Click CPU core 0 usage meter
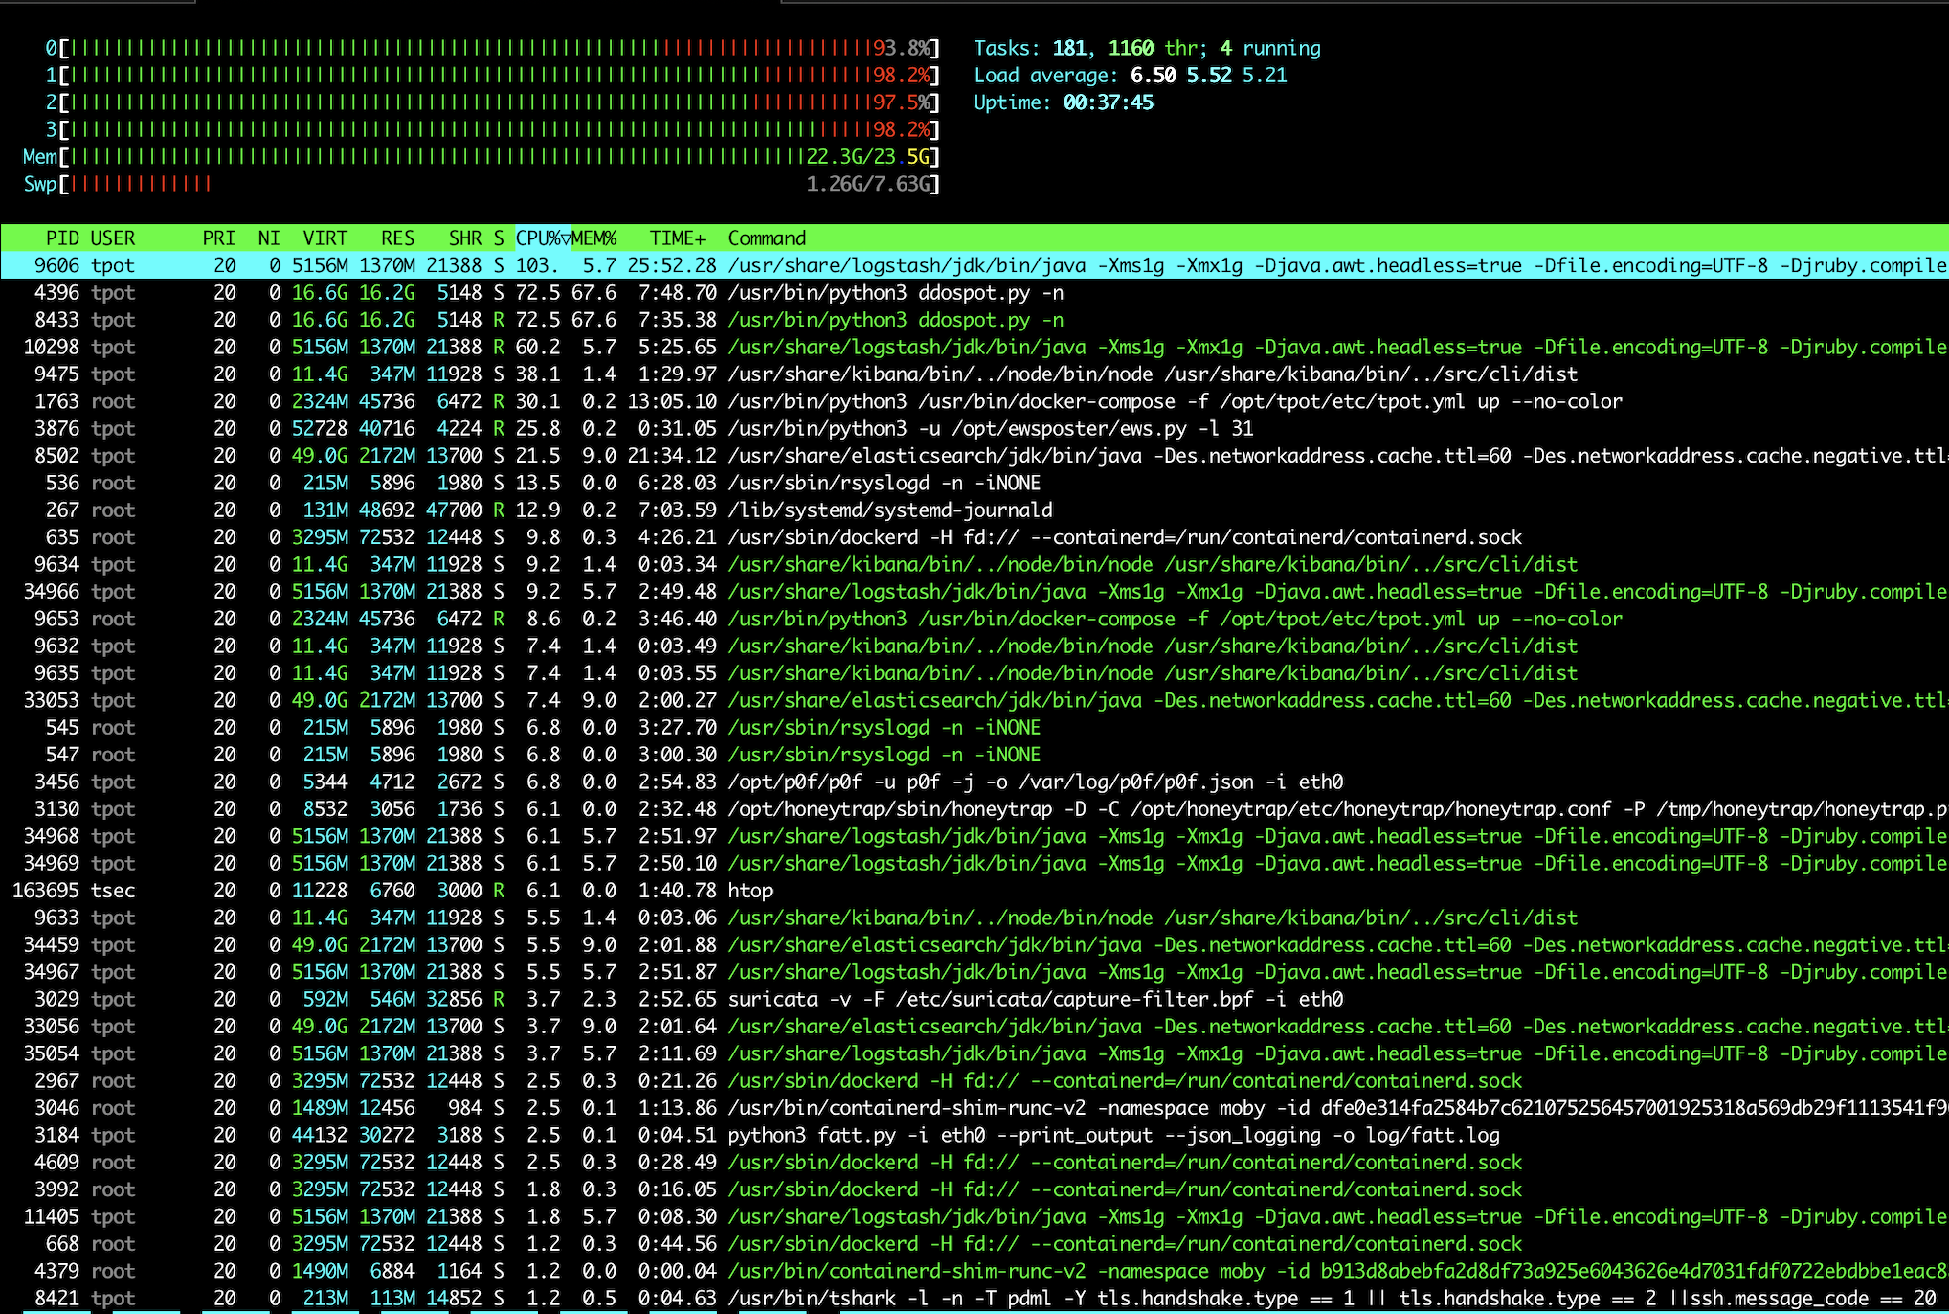 pos(479,48)
